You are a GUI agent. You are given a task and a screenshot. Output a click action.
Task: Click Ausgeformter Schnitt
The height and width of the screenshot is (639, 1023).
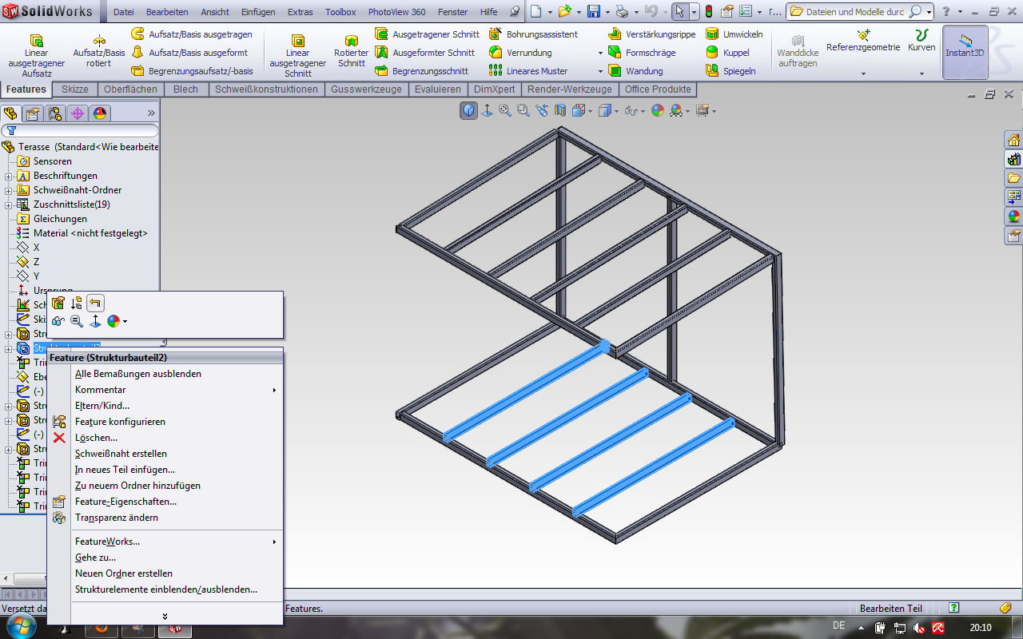(424, 53)
